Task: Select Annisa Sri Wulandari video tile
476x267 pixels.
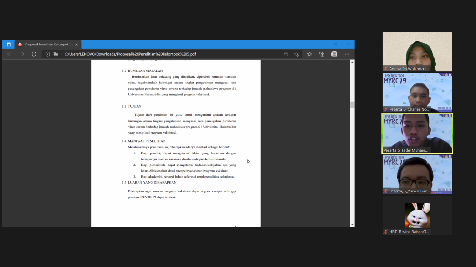Action: pyautogui.click(x=417, y=52)
